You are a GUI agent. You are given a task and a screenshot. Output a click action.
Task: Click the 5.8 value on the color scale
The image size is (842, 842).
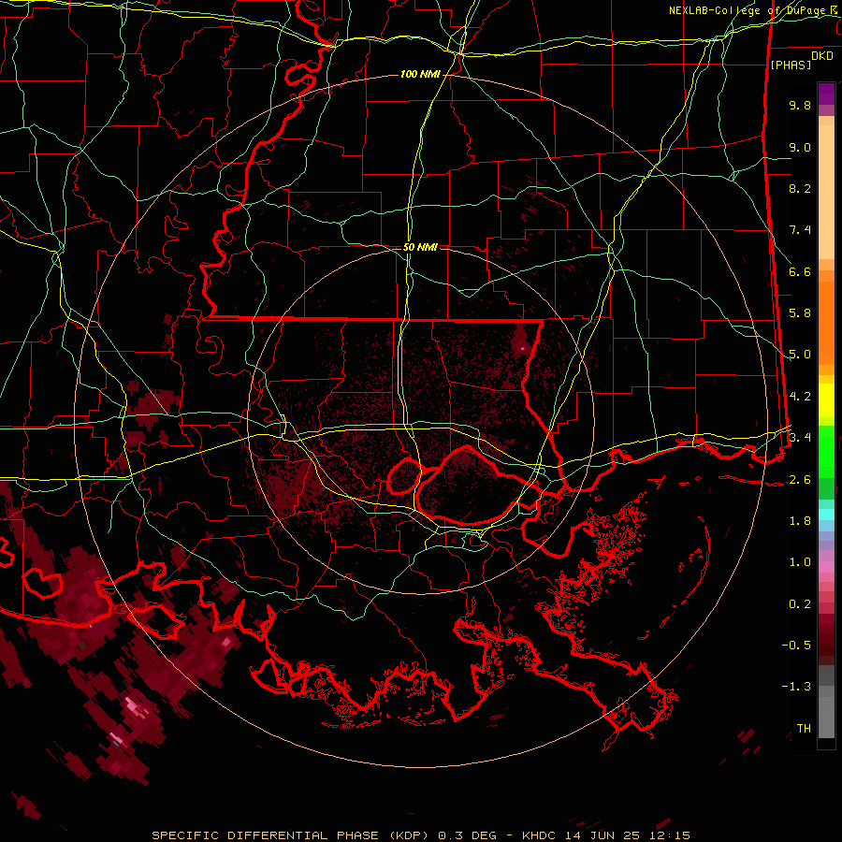pos(800,313)
